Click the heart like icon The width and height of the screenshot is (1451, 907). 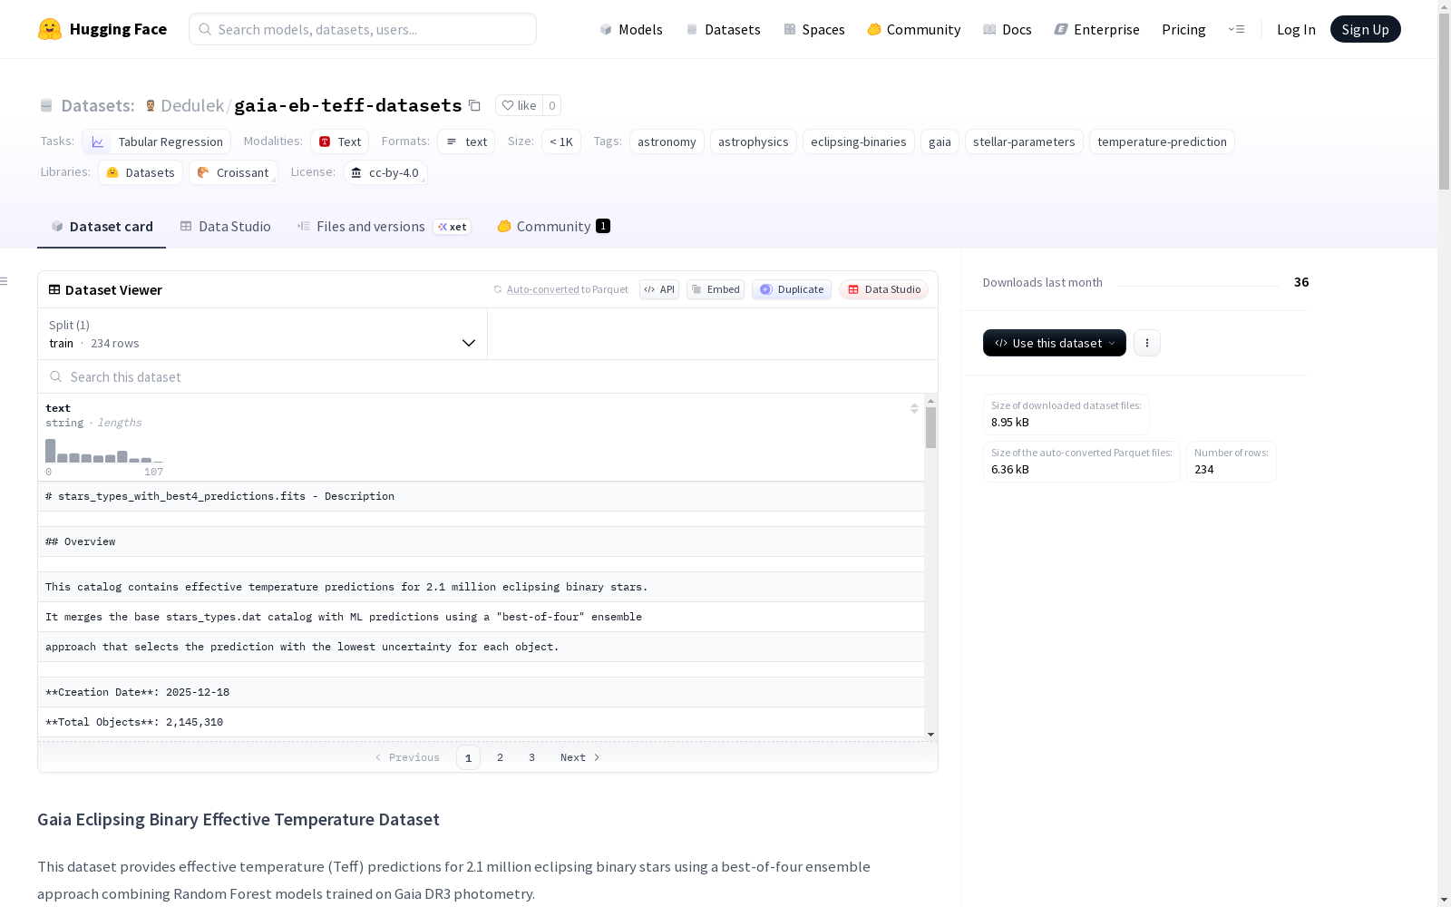(x=508, y=105)
